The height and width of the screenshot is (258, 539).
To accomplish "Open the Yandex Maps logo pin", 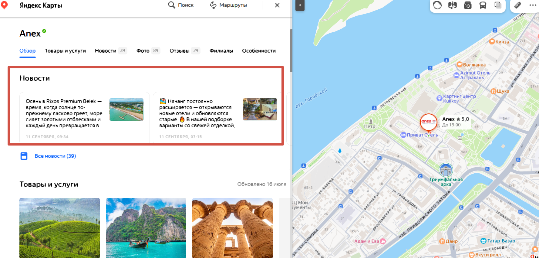I will click(4, 5).
